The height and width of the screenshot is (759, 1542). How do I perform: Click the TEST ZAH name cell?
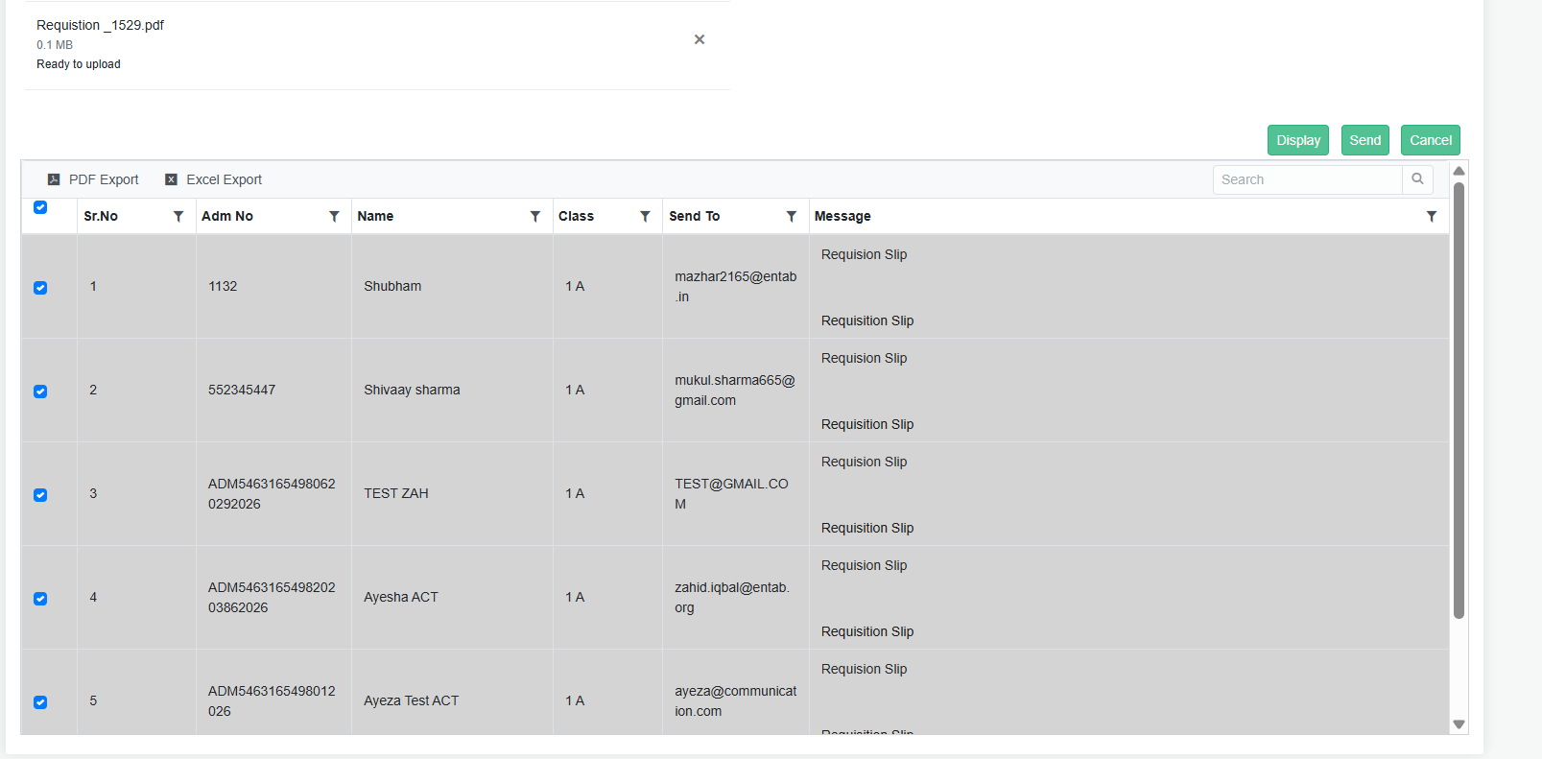(x=452, y=493)
